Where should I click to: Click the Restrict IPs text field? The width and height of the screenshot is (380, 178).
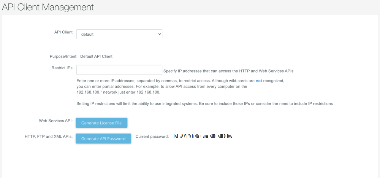point(119,70)
